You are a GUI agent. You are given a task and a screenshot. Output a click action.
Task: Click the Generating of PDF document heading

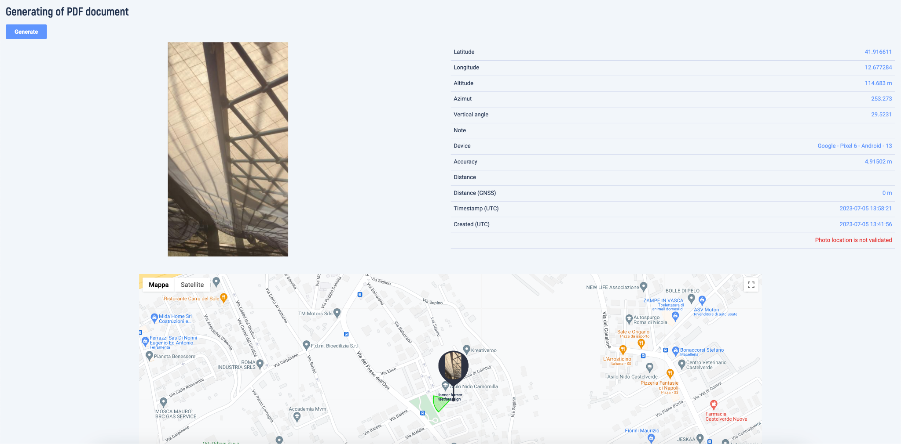coord(67,11)
